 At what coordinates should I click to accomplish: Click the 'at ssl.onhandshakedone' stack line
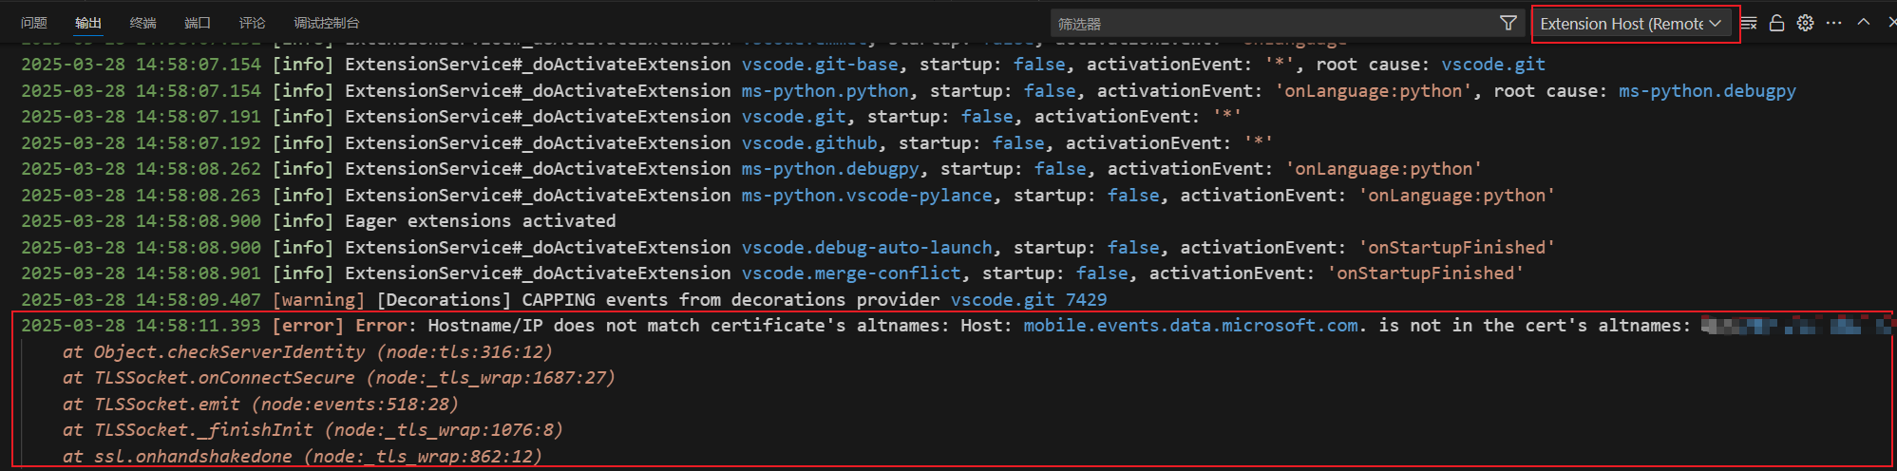(x=302, y=457)
